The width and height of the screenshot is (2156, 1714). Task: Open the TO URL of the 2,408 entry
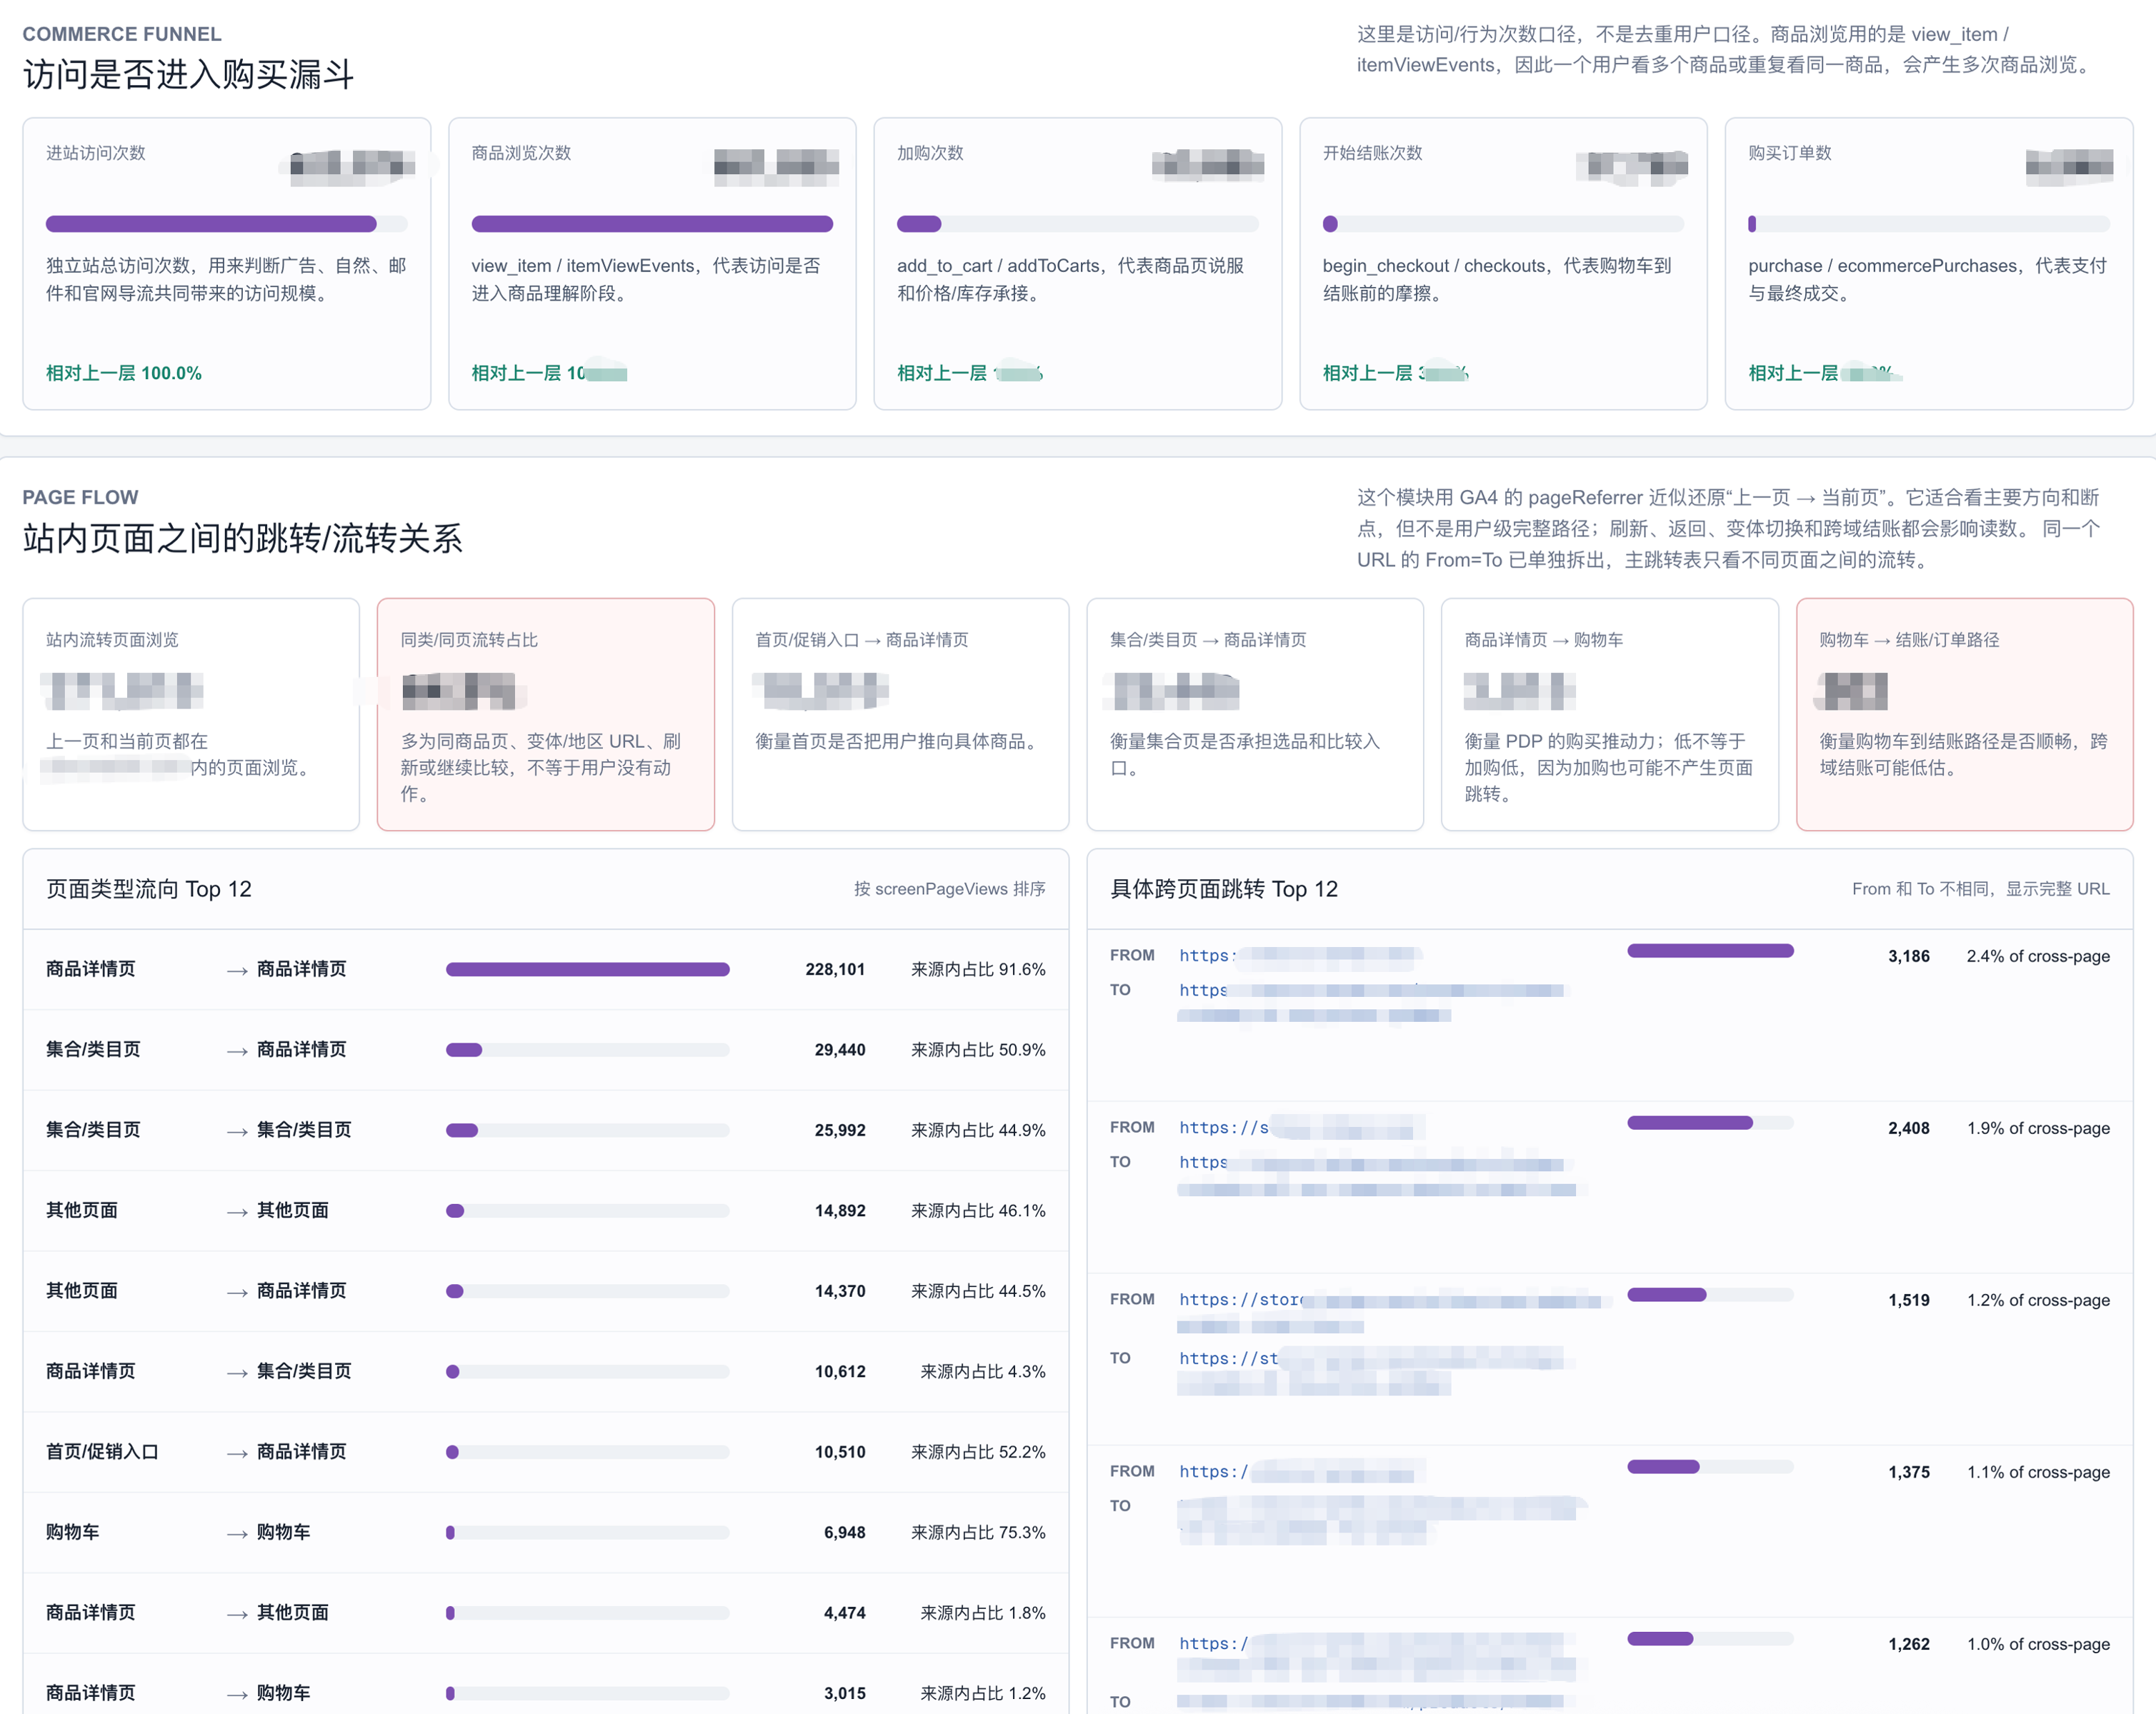click(1378, 1176)
